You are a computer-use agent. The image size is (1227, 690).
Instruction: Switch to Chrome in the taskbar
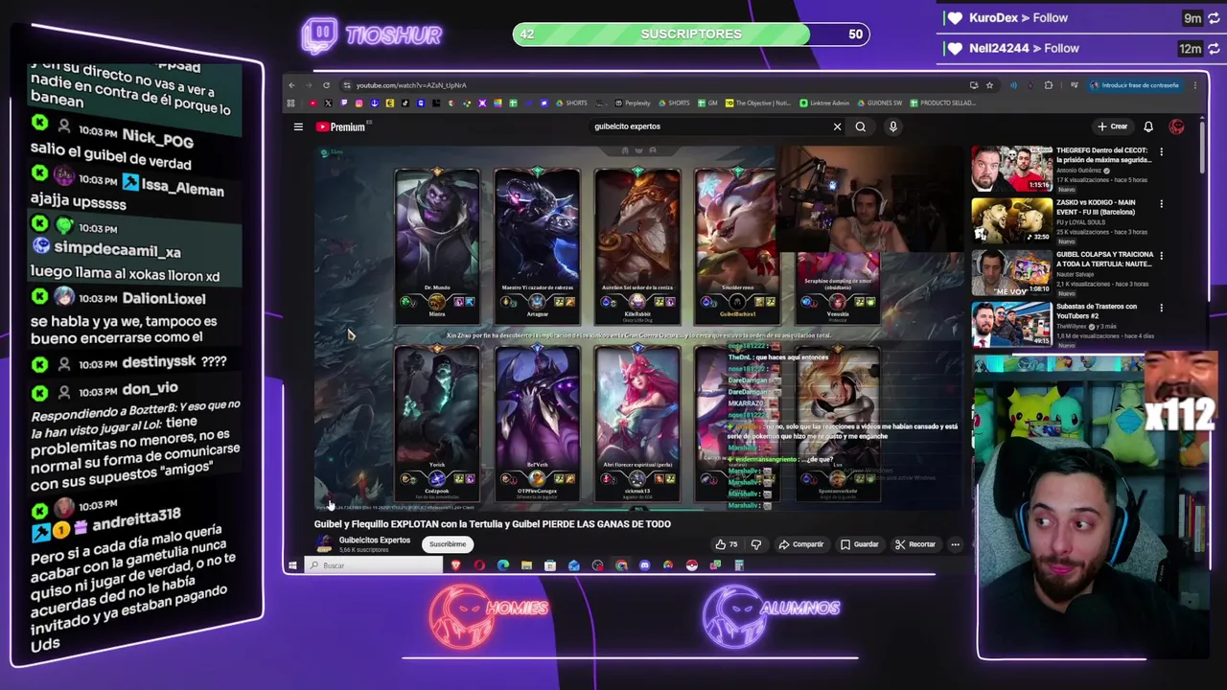click(621, 565)
